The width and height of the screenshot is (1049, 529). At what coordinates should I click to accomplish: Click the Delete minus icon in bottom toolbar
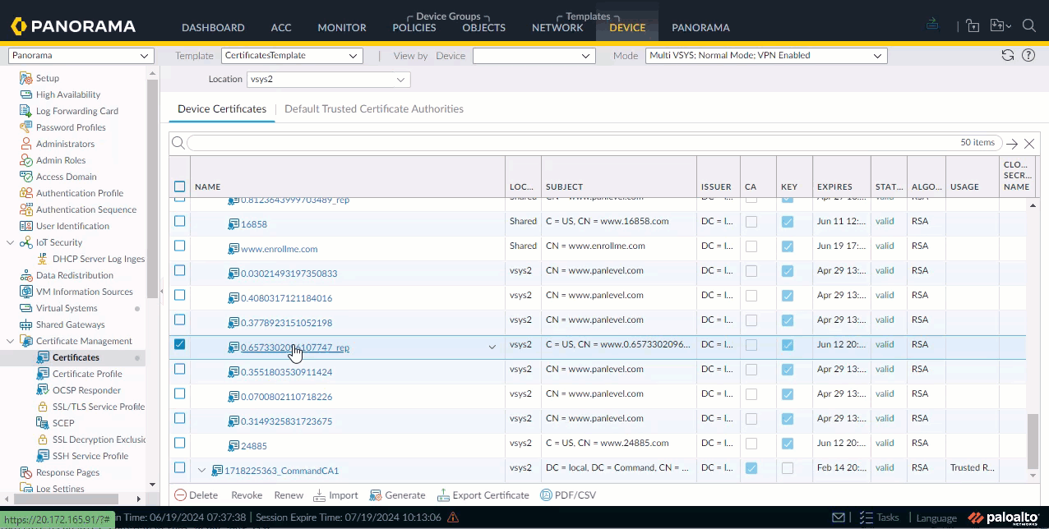(180, 495)
